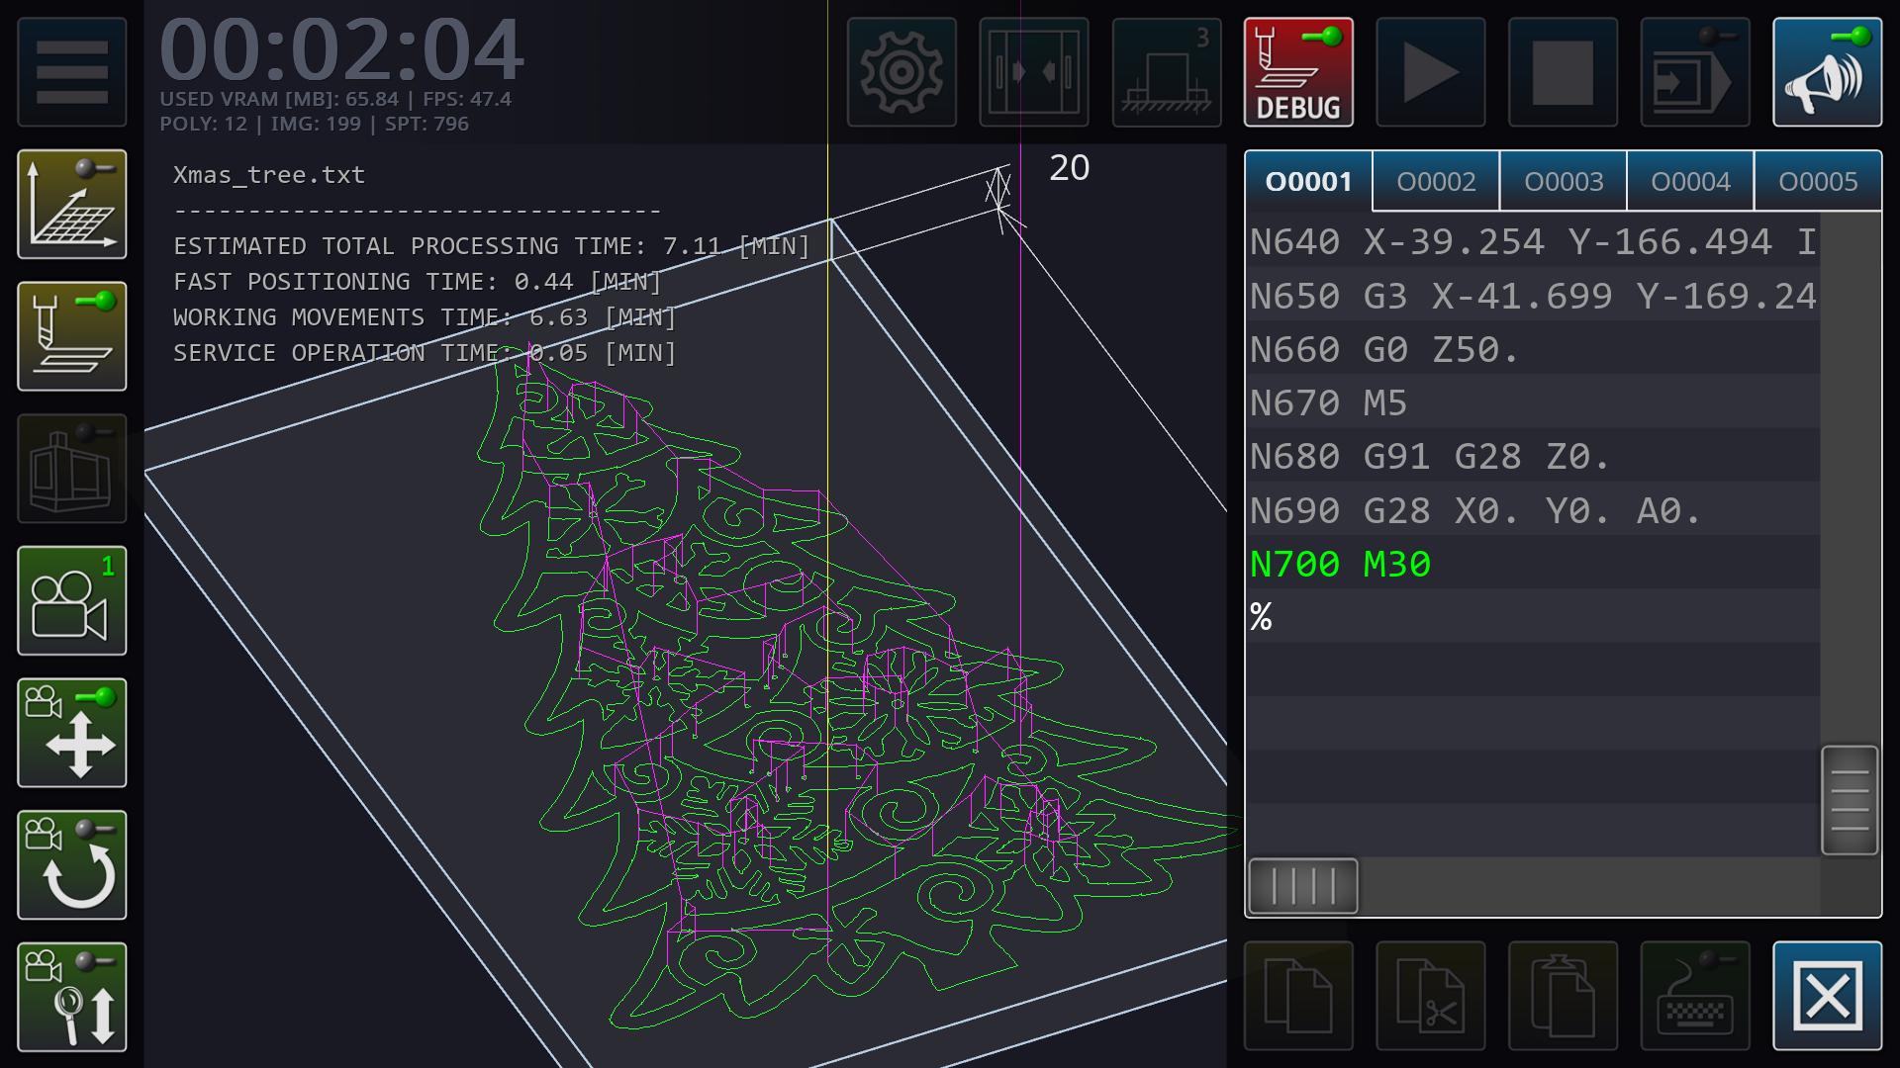This screenshot has height=1068, width=1900.
Task: Copy G-code with the copy icon
Action: coord(1298,996)
